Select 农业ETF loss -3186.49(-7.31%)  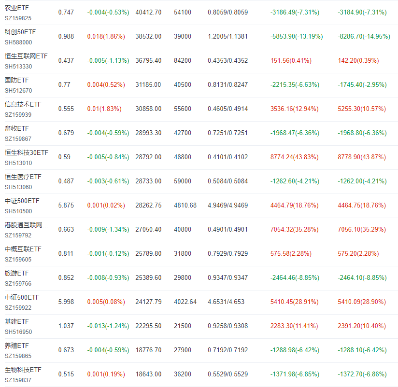click(x=295, y=12)
